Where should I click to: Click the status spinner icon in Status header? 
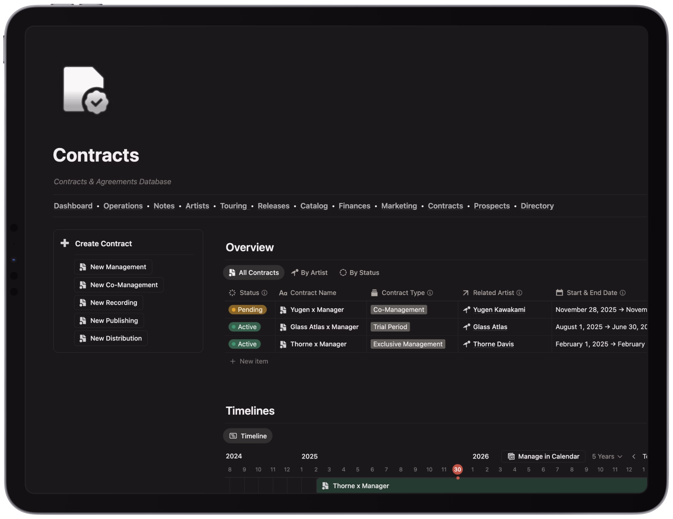pos(232,293)
